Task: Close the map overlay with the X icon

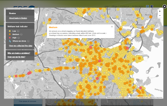Action: pyautogui.click(x=164, y=6)
